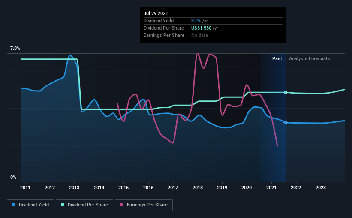The width and height of the screenshot is (352, 218).
Task: Click the pink Earnings Per Share legend dot
Action: coord(122,205)
